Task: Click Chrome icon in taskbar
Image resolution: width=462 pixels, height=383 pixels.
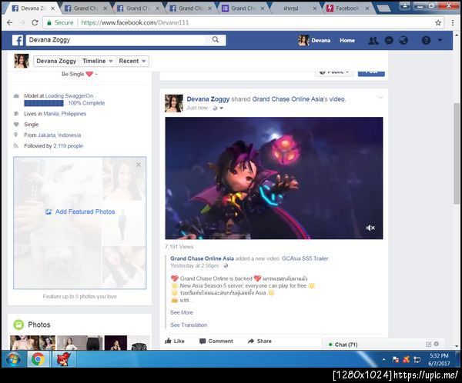Action: click(x=38, y=359)
